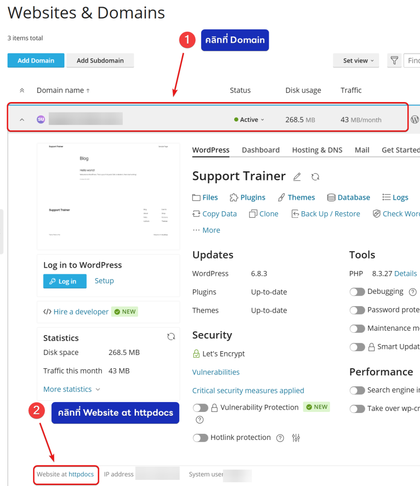Viewport: 420px width, 486px height.
Task: Click the pencil edit icon beside Support Trainer
Action: pos(297,177)
